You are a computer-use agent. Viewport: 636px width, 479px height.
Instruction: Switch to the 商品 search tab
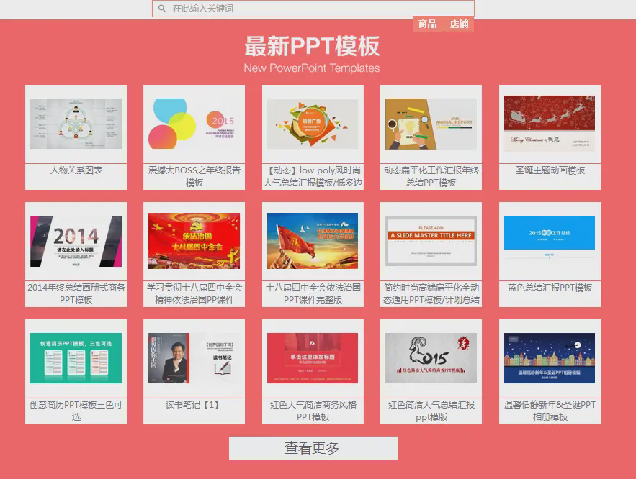click(x=427, y=24)
